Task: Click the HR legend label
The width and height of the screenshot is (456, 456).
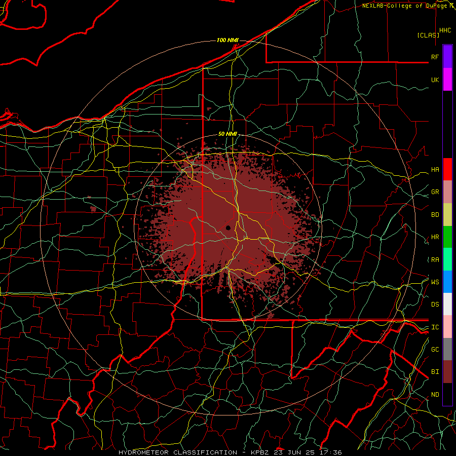Action: click(435, 237)
